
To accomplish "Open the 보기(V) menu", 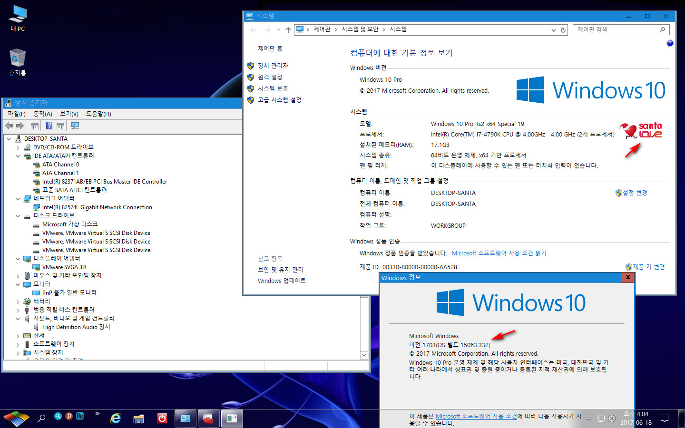I will coord(69,114).
